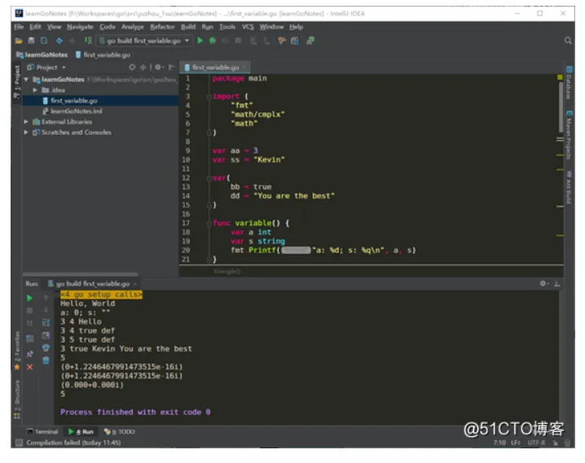Viewport: 585px width, 463px height.
Task: Restore layout in Run panel
Action: [30, 339]
